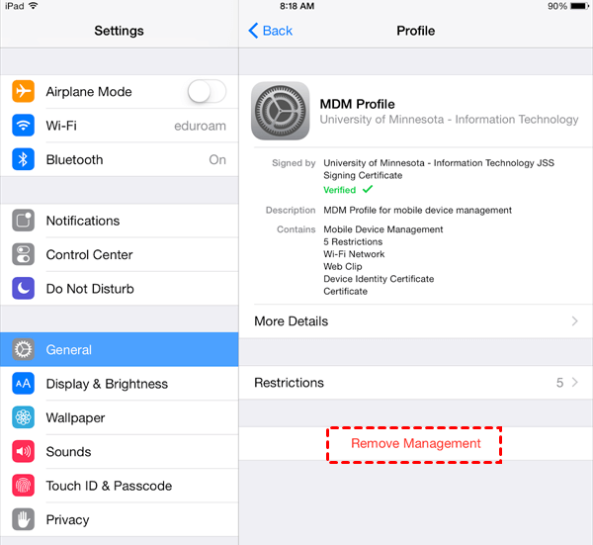The image size is (593, 545).
Task: Expand More Details chevron
Action: coord(575,321)
